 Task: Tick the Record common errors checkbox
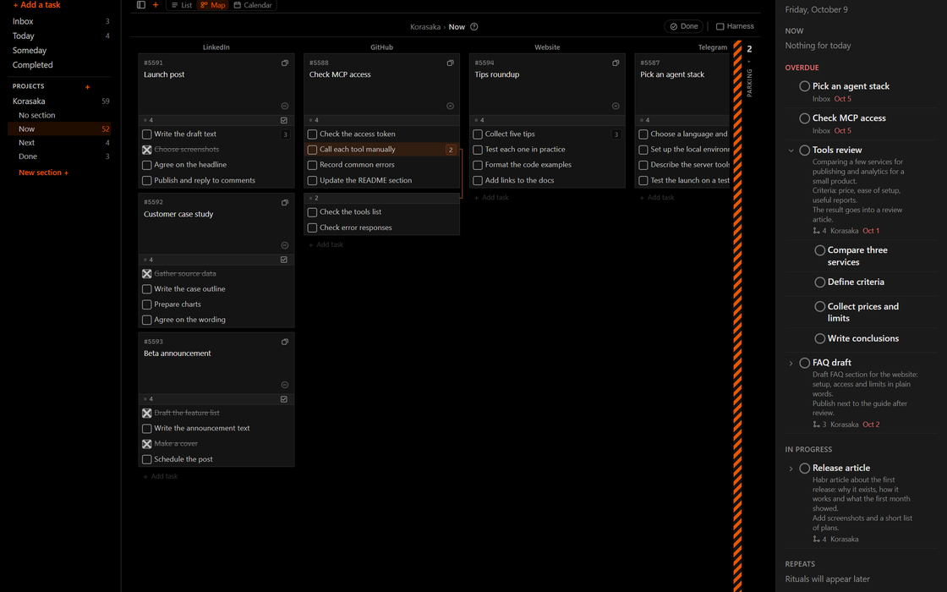pos(312,165)
